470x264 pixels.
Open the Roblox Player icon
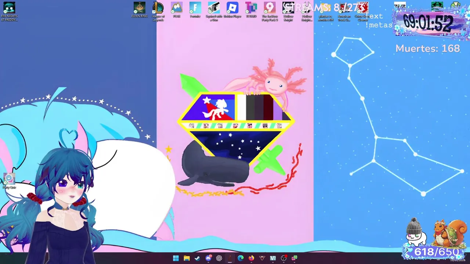pos(232,10)
